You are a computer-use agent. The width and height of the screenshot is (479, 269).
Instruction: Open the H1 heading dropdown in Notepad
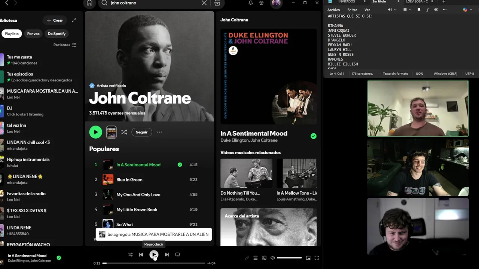[392, 10]
